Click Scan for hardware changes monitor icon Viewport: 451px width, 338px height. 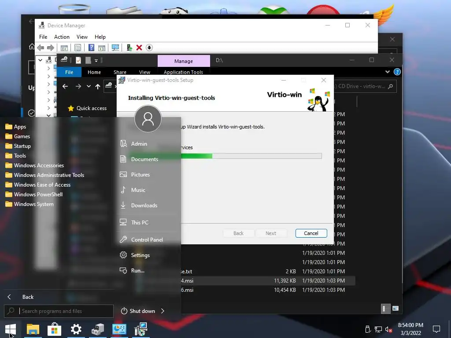(115, 48)
